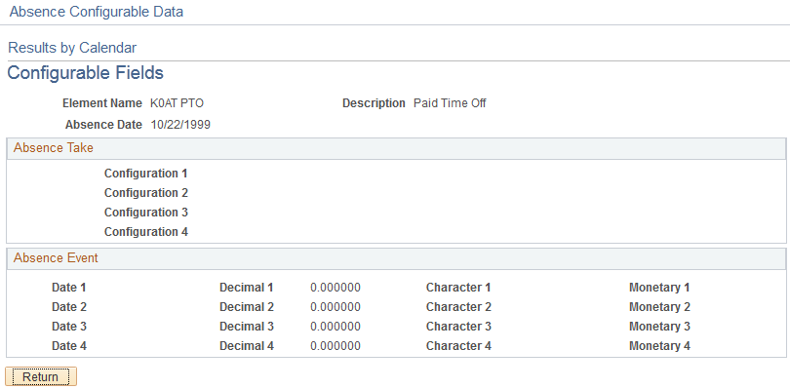Click the Character 1 label

coord(458,288)
